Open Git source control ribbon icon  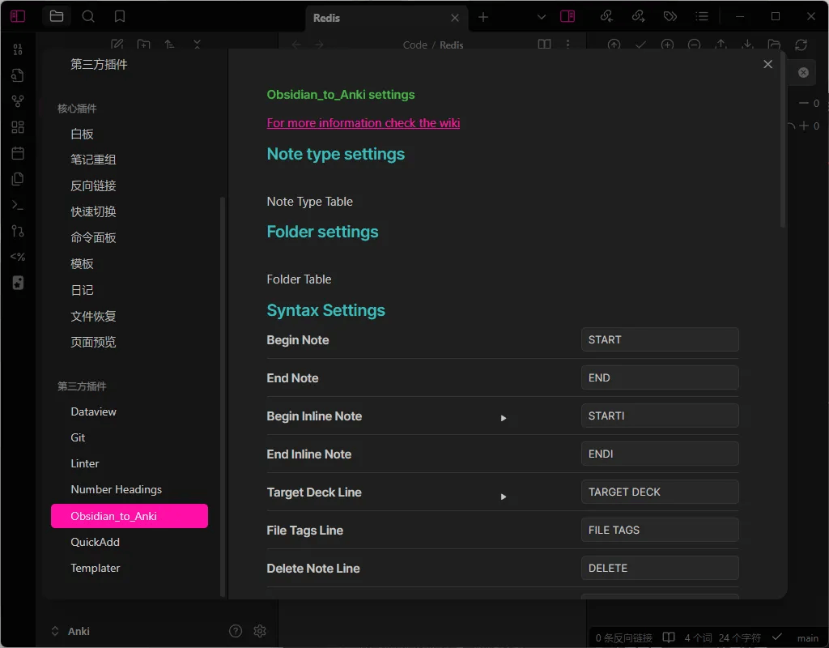18,231
